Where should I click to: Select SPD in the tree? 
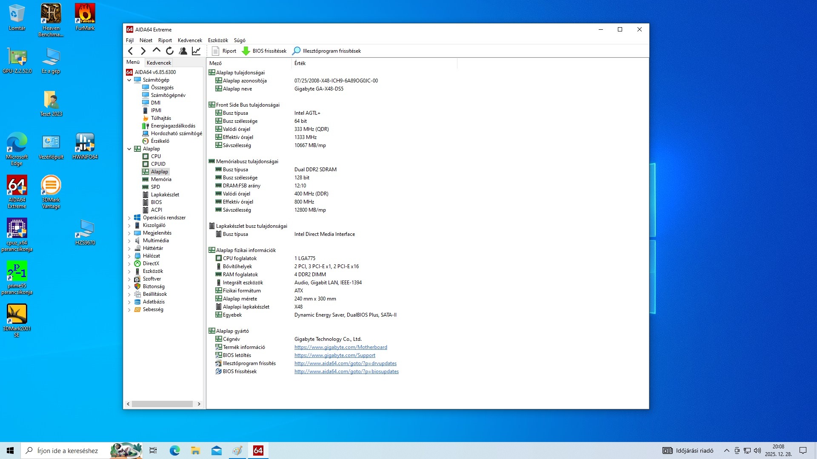(x=155, y=187)
